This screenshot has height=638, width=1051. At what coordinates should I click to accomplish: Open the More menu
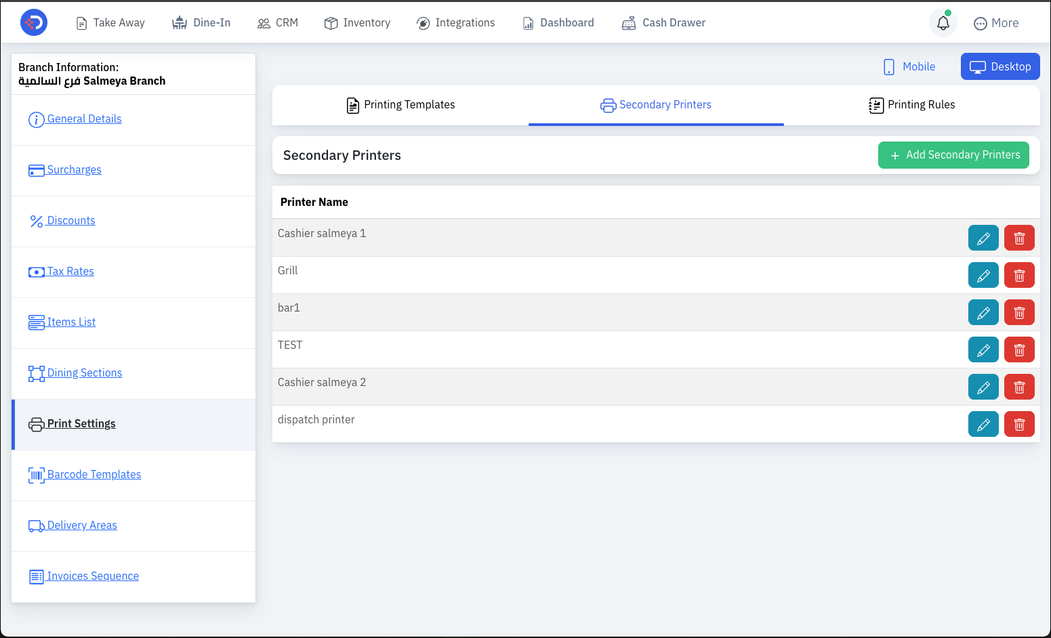click(x=995, y=23)
